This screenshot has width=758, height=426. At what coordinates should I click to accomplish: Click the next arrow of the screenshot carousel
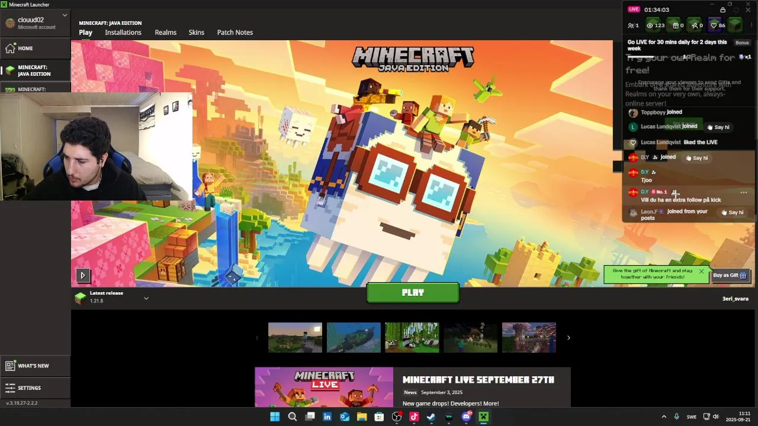(568, 338)
